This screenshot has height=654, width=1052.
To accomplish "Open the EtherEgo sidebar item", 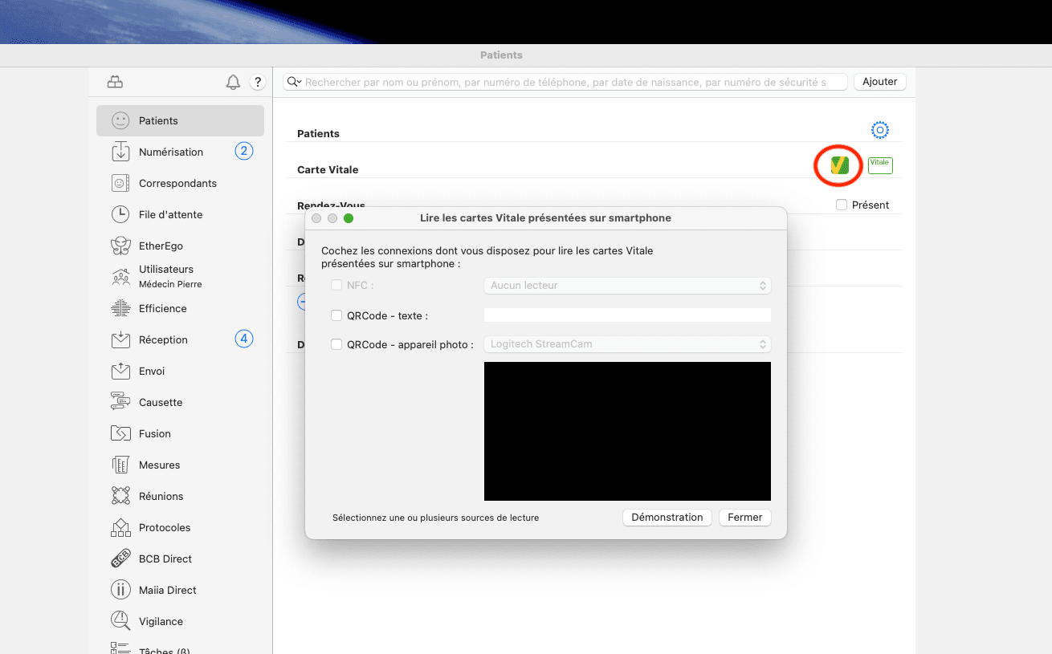I will tap(161, 246).
